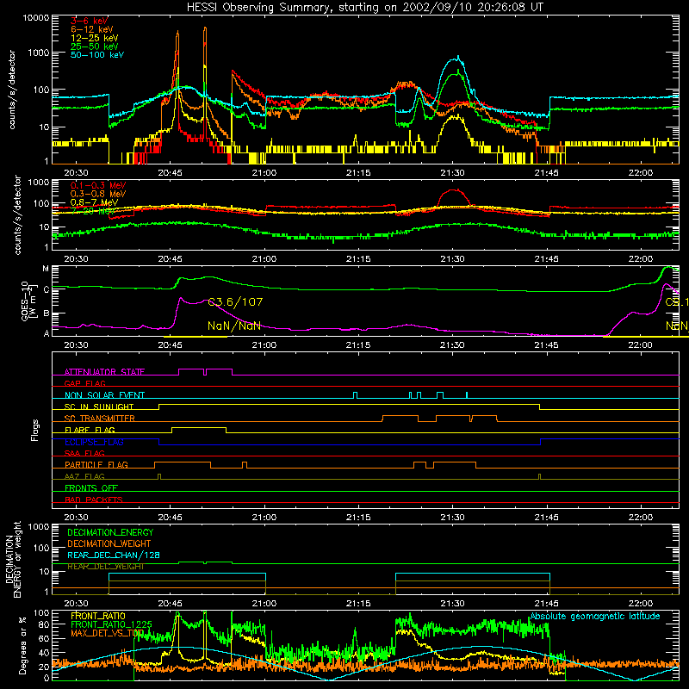689x689 pixels.
Task: Select the SC_TRANSMITTER flag label
Action: [100, 419]
